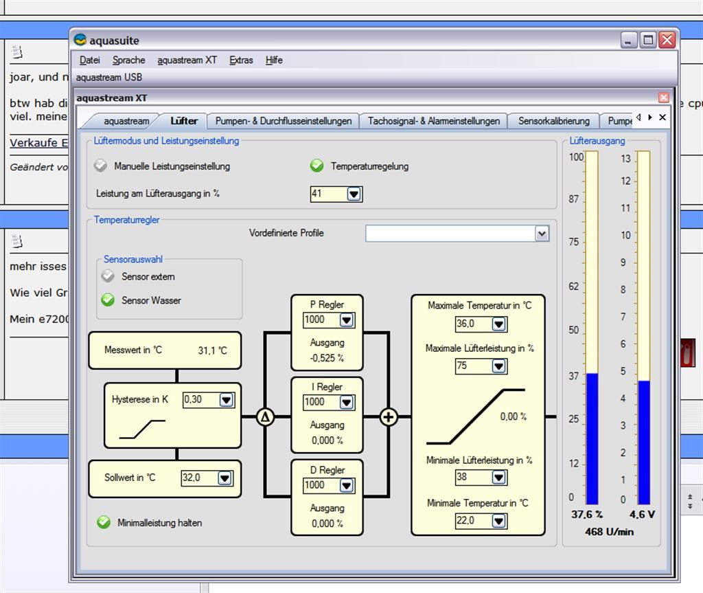Screen dimensions: 703x593
Task: Switch to Tachosignal- & Alarmeinstellungen tab
Action: tap(434, 121)
